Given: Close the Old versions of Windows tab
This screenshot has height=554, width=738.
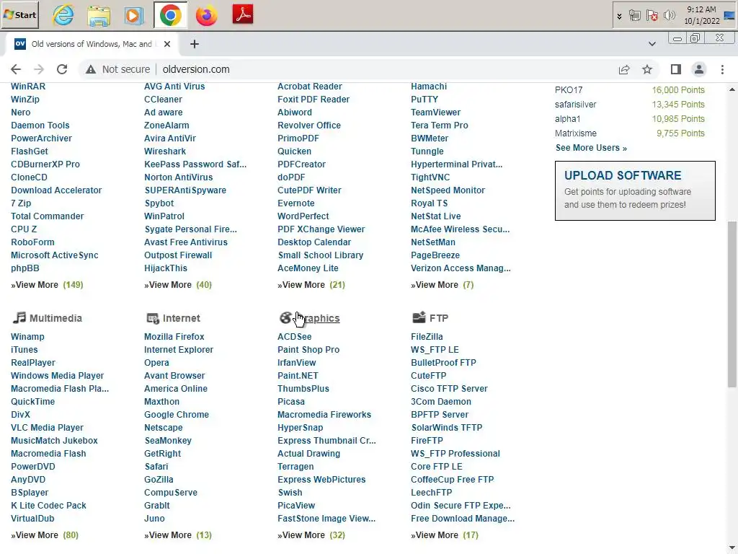Looking at the screenshot, I should point(167,44).
